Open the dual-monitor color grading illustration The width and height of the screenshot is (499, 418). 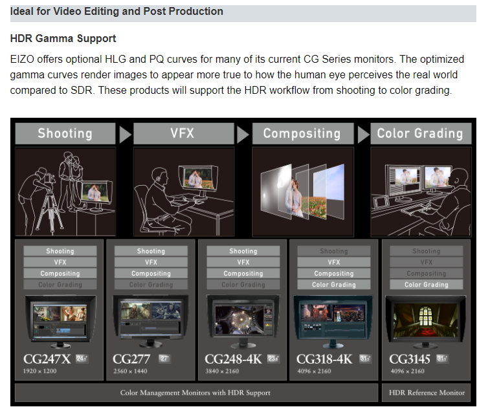[421, 192]
